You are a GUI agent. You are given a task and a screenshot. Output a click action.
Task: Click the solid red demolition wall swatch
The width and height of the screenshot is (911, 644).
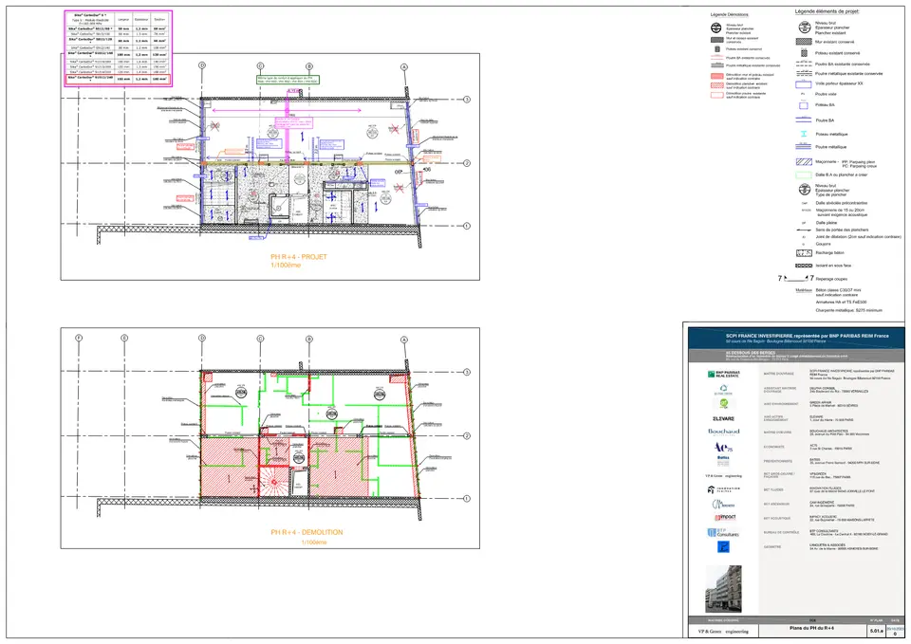click(x=717, y=76)
